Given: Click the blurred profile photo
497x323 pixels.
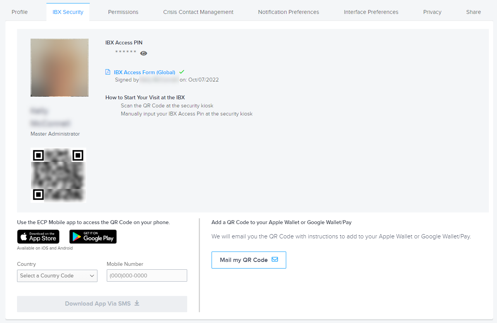Looking at the screenshot, I should [60, 68].
